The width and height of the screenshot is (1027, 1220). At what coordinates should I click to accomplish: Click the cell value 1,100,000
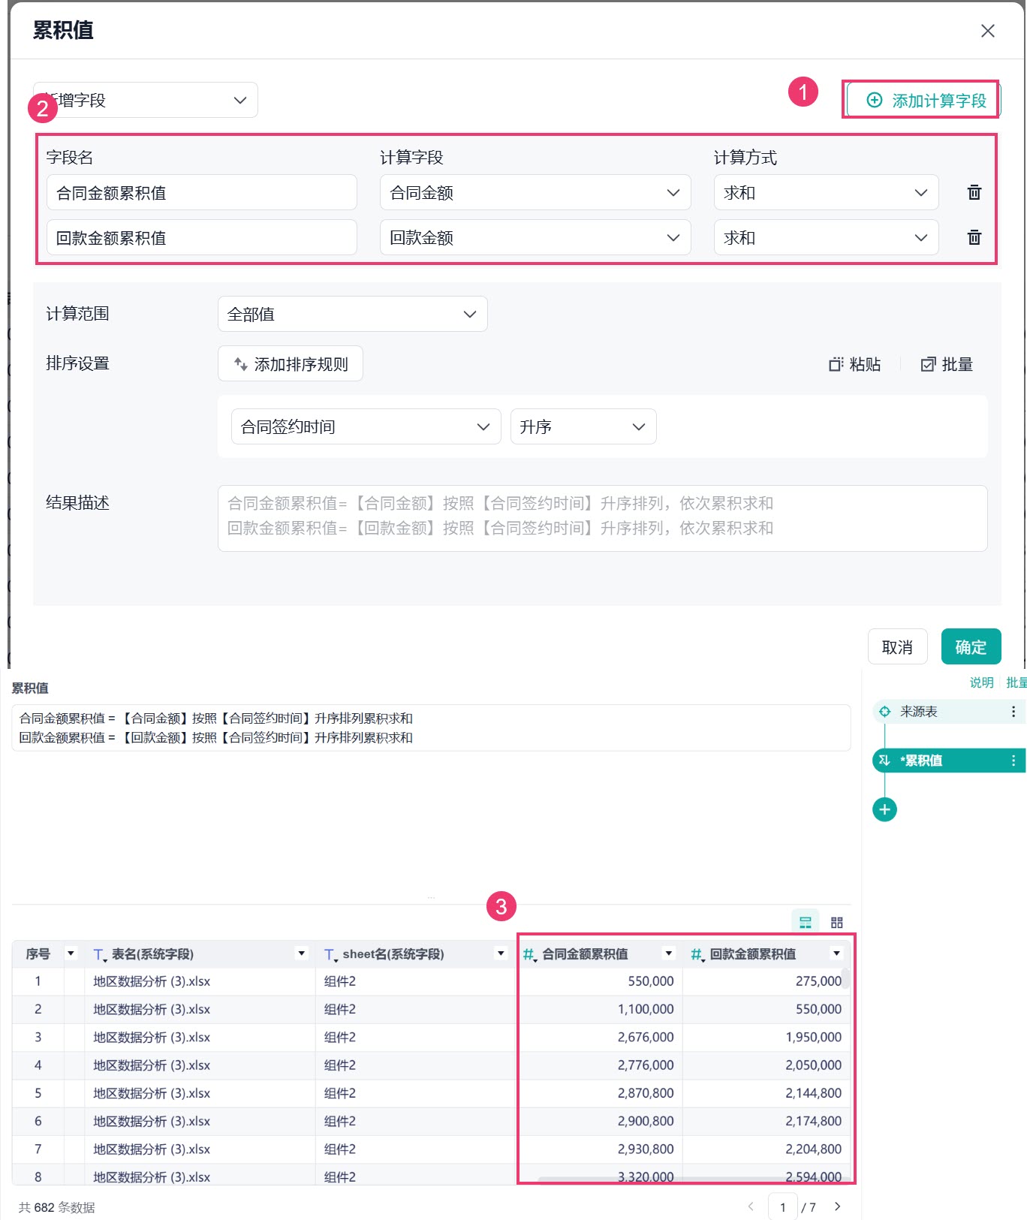coord(646,1009)
